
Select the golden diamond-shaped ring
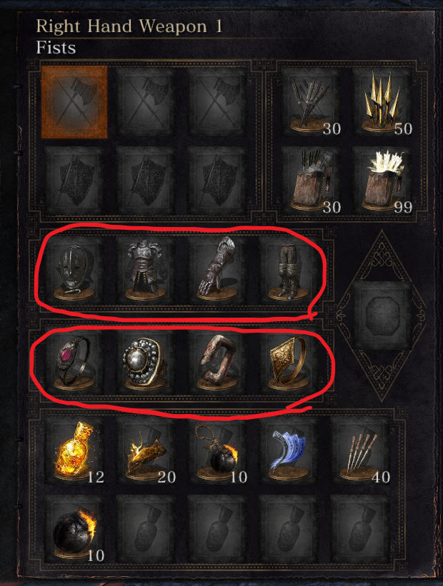pyautogui.click(x=288, y=361)
